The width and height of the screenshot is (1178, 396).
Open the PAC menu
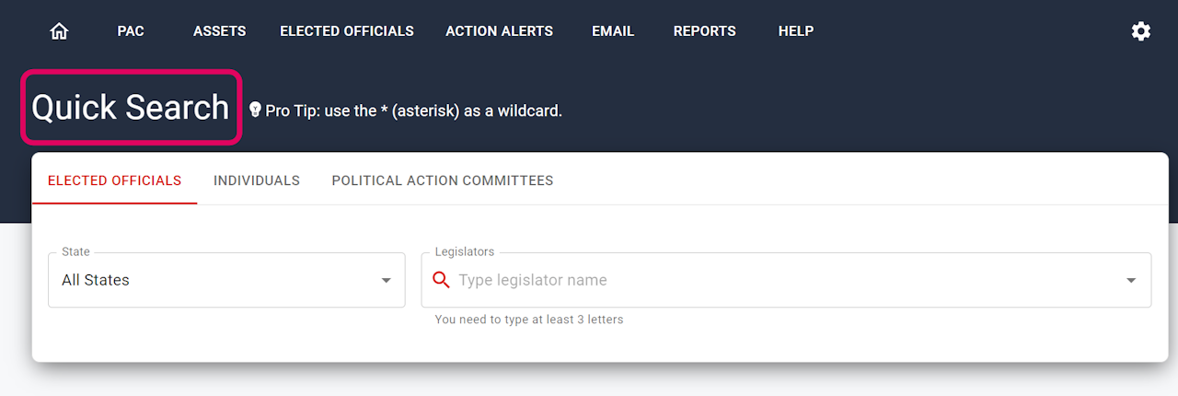pyautogui.click(x=131, y=31)
